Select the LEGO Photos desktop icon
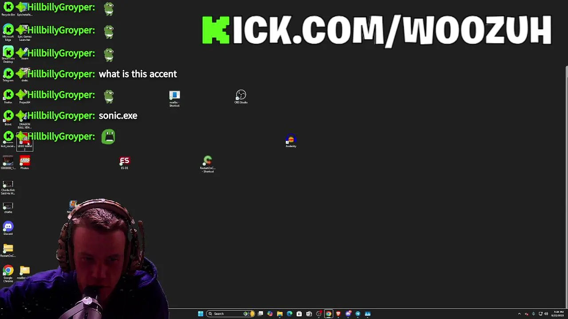568x319 pixels. point(24,163)
